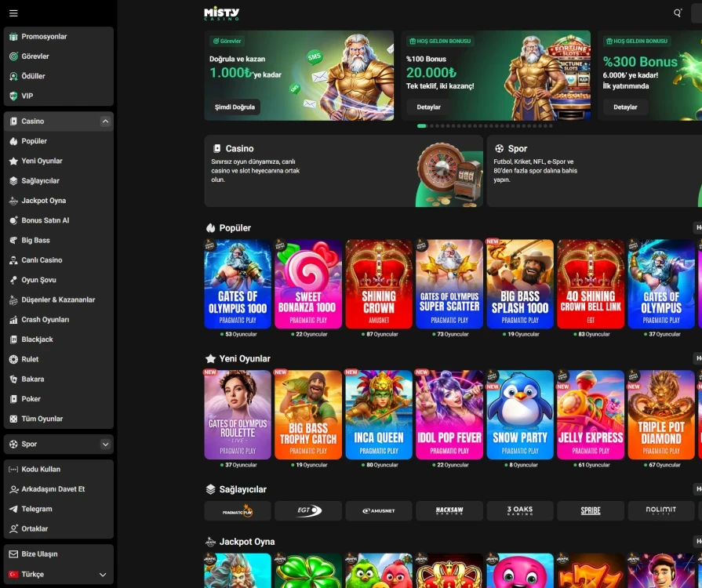Click the Yeni Oyunlar section heading
The height and width of the screenshot is (588, 702).
click(245, 359)
